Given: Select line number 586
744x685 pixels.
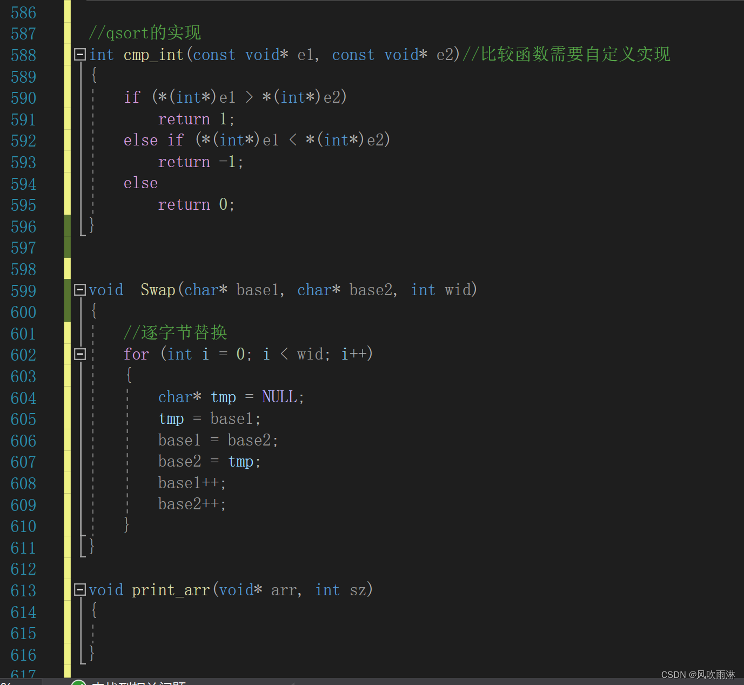Looking at the screenshot, I should [x=23, y=12].
